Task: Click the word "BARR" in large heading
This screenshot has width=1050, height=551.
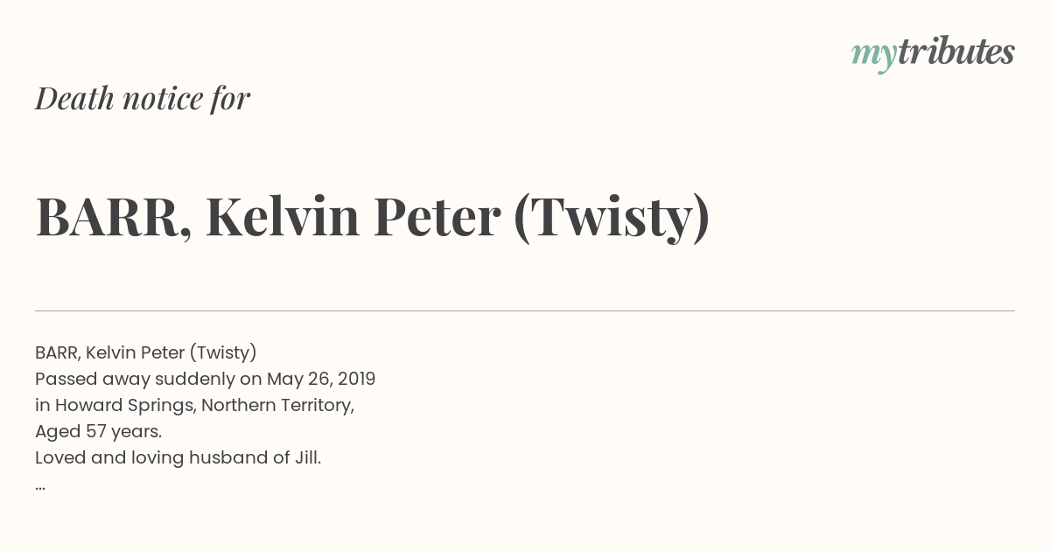Action: [107, 218]
